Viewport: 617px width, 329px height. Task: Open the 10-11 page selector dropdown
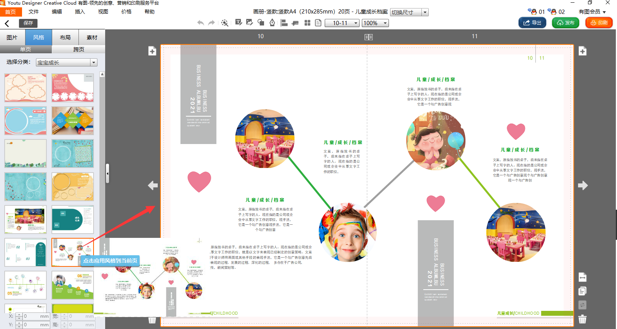tap(356, 23)
